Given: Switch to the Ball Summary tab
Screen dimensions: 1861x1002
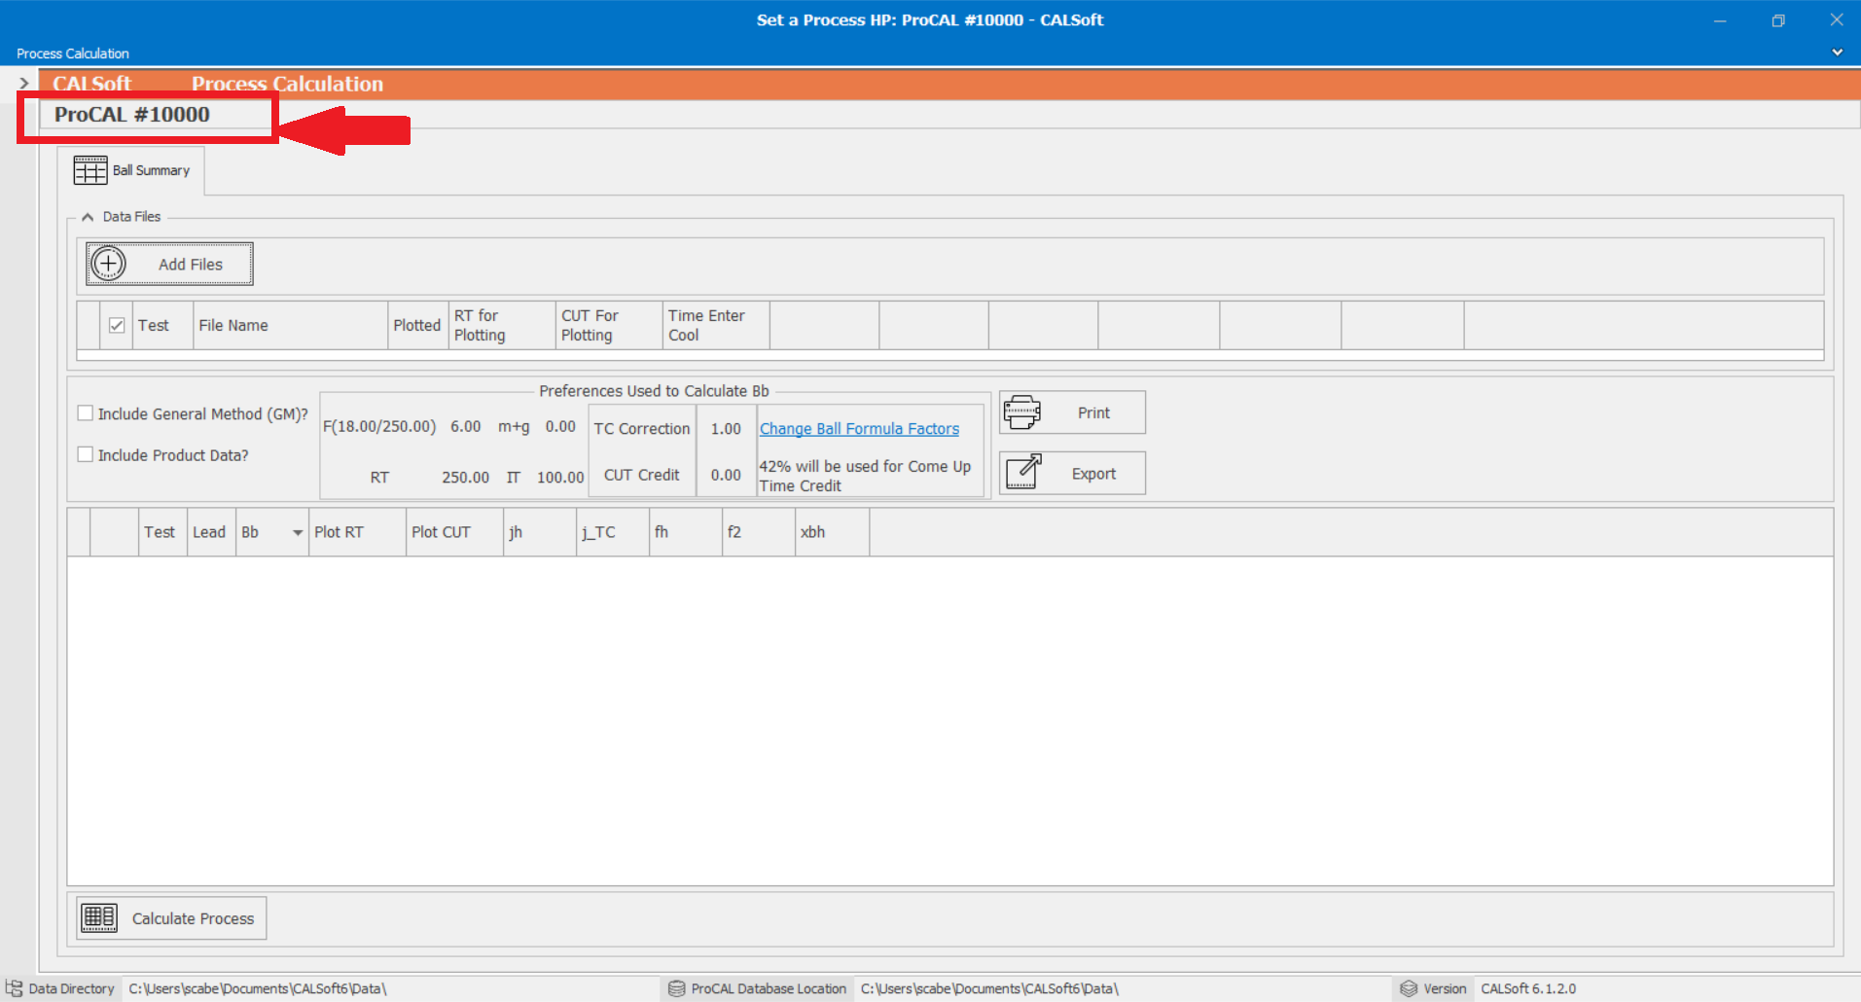Looking at the screenshot, I should (130, 170).
